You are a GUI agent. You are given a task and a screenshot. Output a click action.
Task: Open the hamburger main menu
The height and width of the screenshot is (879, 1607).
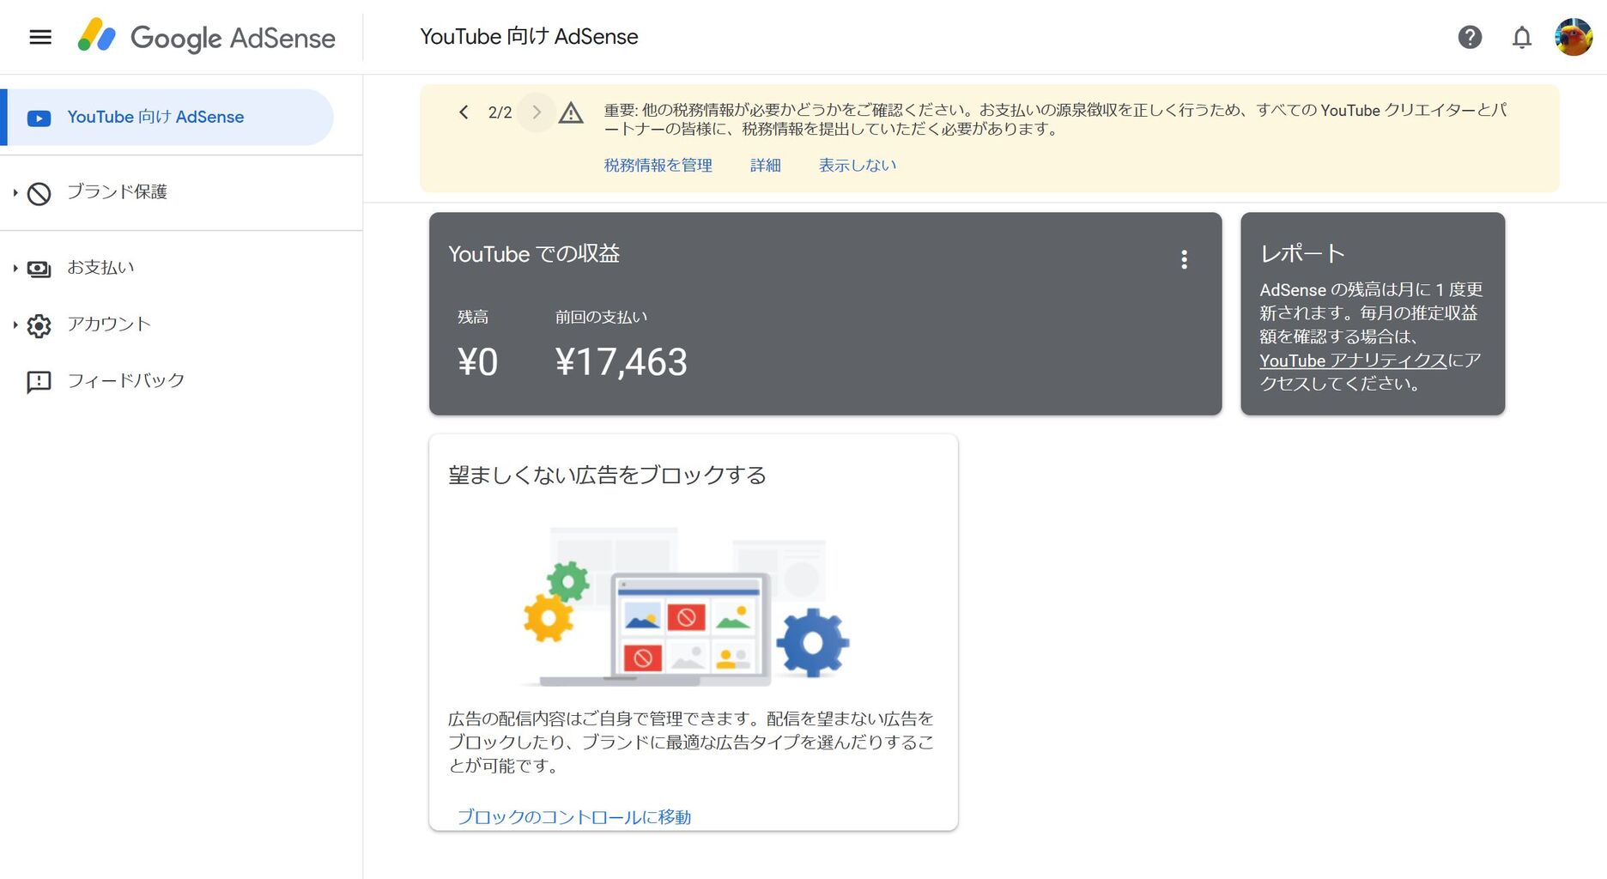point(40,37)
